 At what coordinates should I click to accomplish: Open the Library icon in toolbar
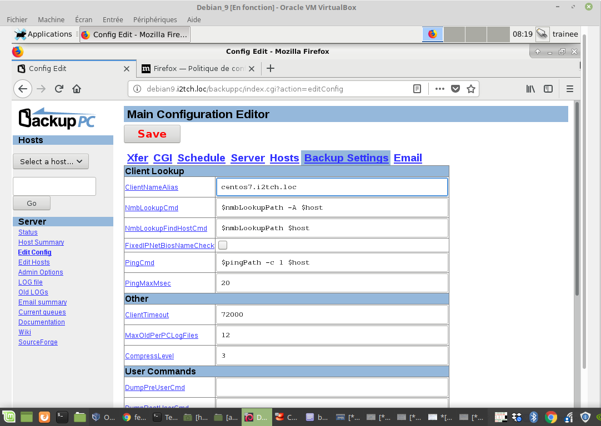point(530,89)
